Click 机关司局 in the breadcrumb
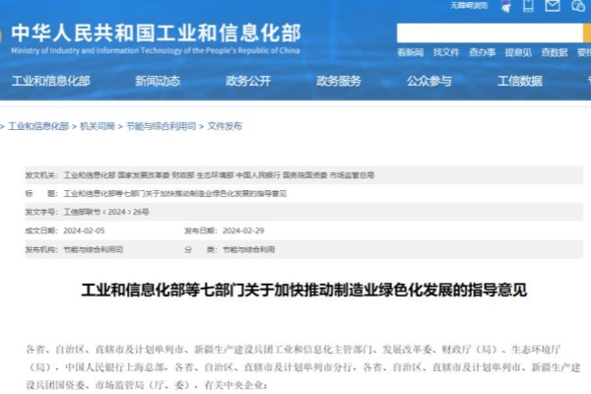591x394 pixels. pyautogui.click(x=98, y=126)
